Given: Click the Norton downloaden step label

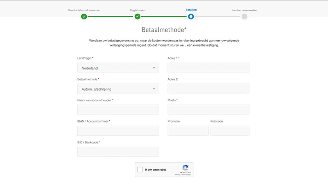Looking at the screenshot, I should 244,10.
